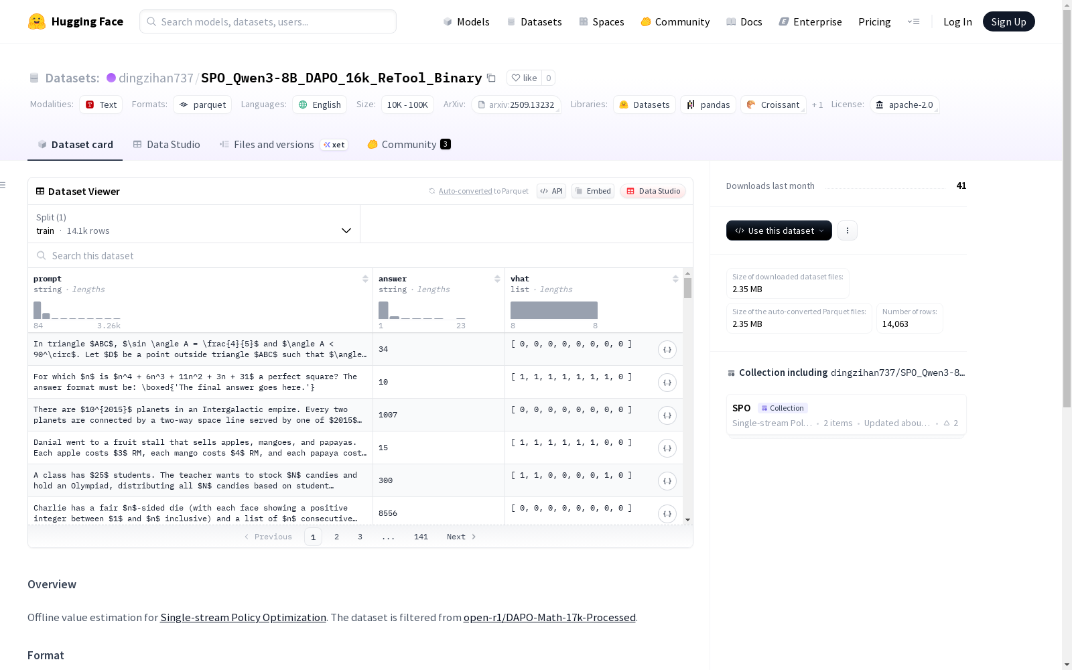Click the dataset table vertical scrollbar thumb
This screenshot has width=1072, height=670.
point(687,288)
